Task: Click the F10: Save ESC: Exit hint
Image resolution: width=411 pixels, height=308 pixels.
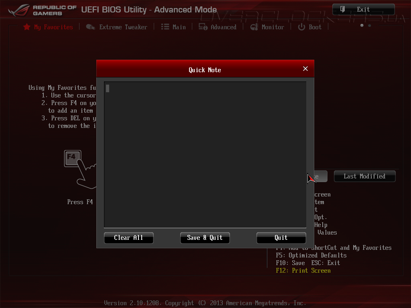Action: click(308, 263)
